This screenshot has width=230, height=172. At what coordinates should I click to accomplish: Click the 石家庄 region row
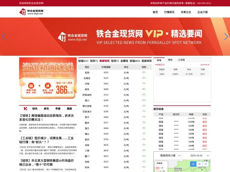[115, 78]
